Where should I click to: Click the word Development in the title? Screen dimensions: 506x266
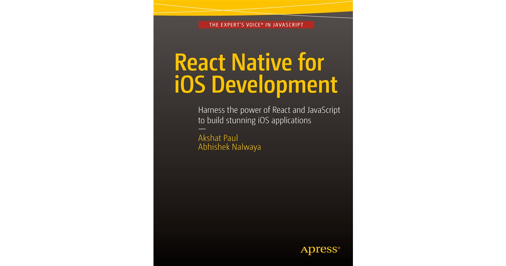(x=276, y=84)
